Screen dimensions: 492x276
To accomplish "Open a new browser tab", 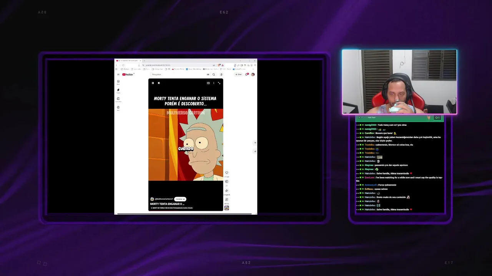I will point(144,61).
